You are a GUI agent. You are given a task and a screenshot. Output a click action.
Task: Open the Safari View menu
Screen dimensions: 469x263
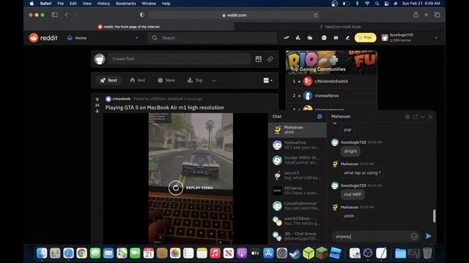86,4
